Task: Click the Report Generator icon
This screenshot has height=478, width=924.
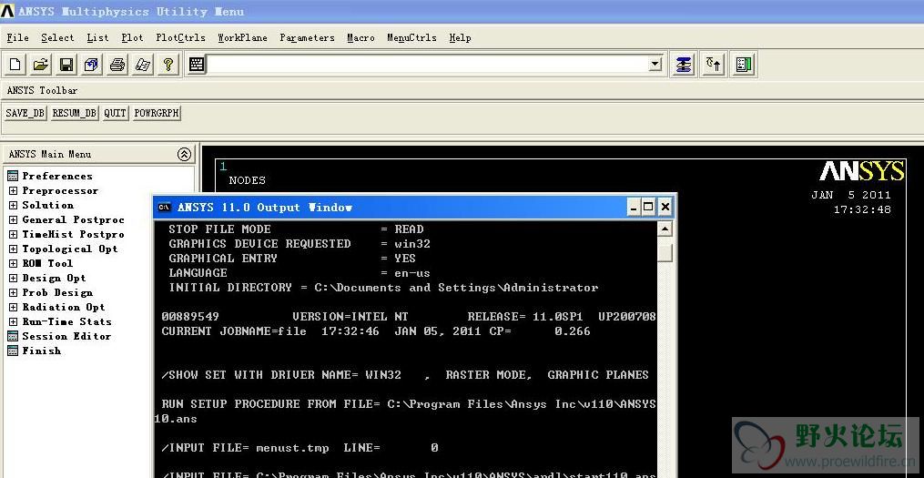Action: pos(143,65)
